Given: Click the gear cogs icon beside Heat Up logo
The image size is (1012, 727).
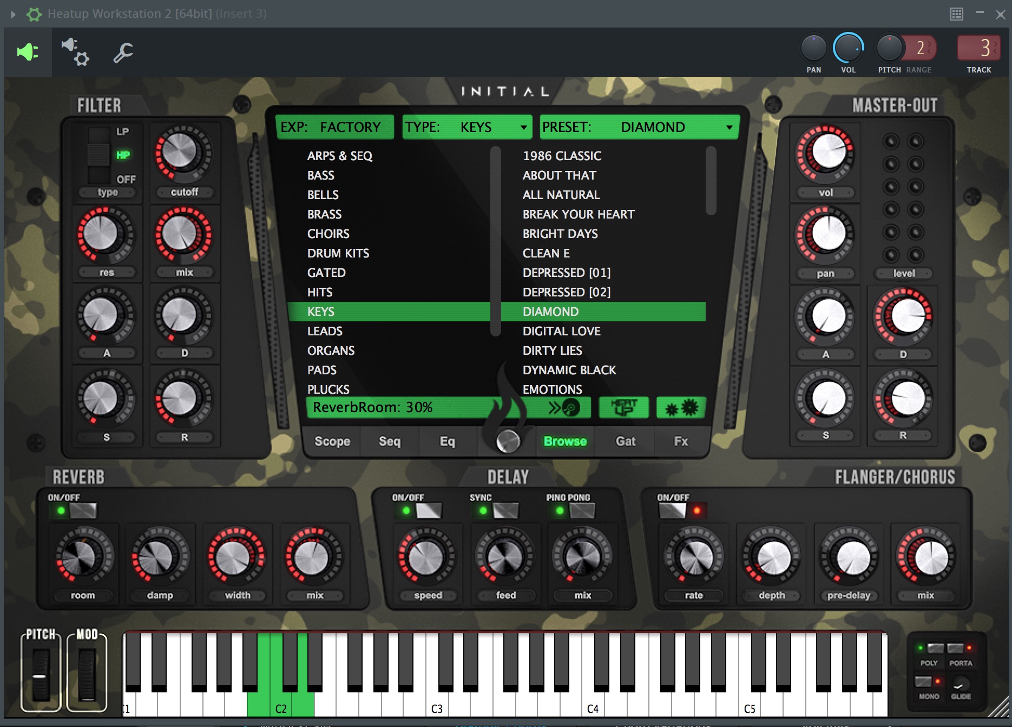Looking at the screenshot, I should click(x=681, y=407).
